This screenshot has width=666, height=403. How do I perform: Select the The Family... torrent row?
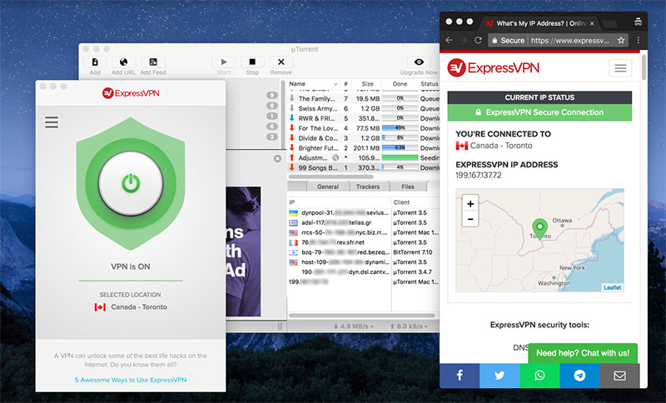[x=364, y=98]
